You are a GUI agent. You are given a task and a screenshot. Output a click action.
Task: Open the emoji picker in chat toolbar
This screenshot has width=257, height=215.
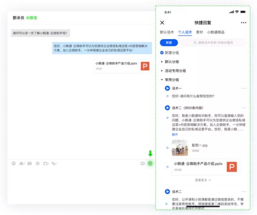[14, 163]
